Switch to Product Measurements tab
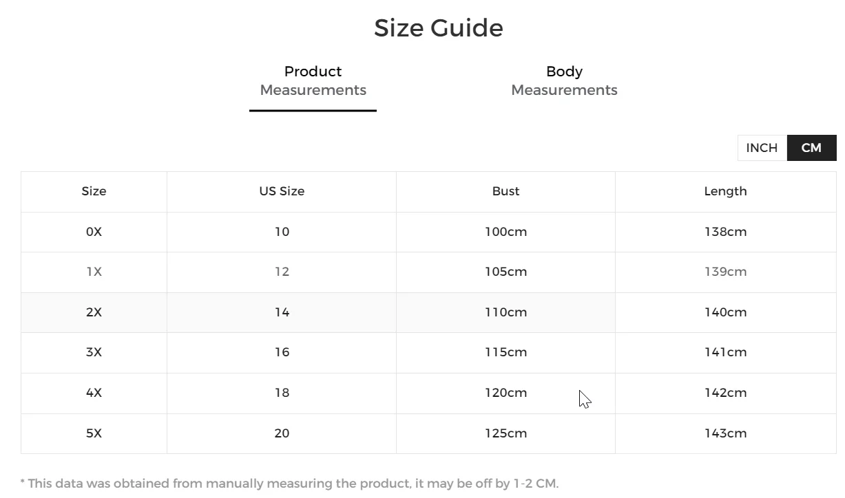The image size is (845, 498). click(313, 81)
